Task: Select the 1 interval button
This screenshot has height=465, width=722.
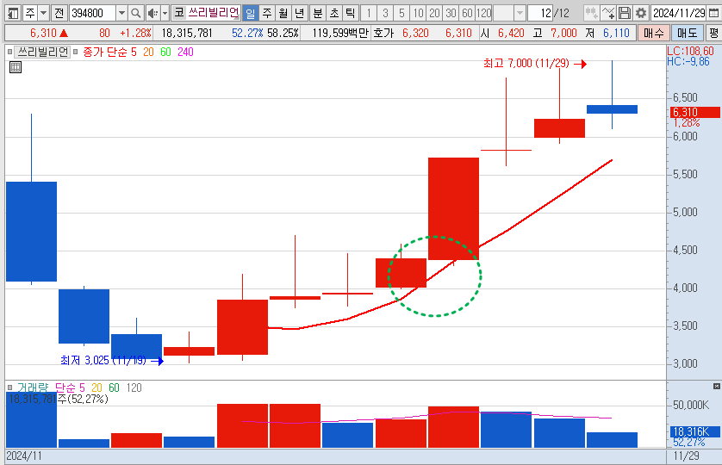Action: click(x=369, y=13)
